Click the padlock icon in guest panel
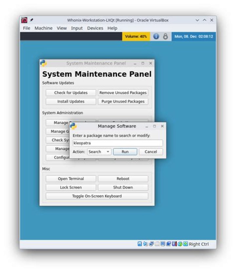Screen dimensions: 236x272 point(166,36)
